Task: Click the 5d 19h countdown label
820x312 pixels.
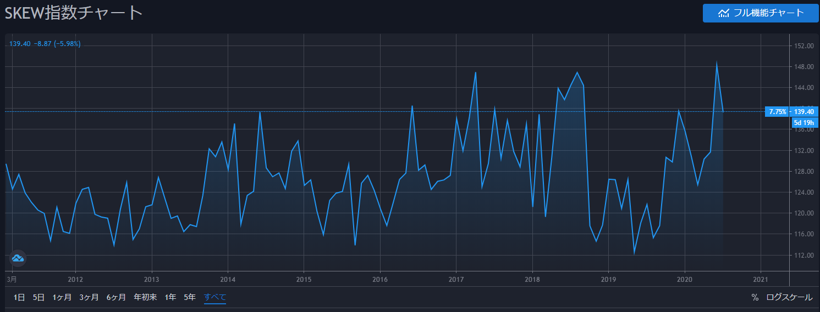Action: tap(804, 122)
